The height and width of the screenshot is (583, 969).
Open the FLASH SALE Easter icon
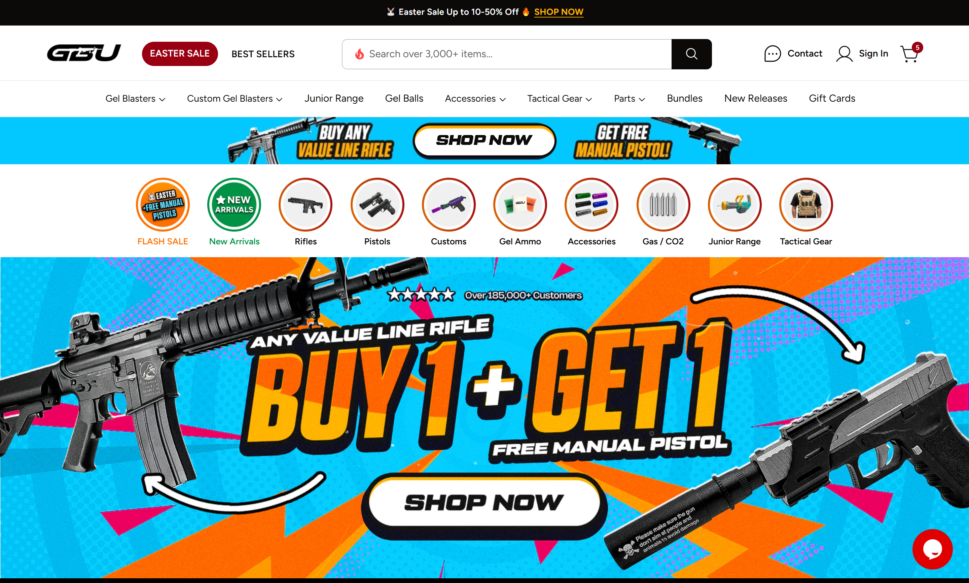tap(163, 204)
